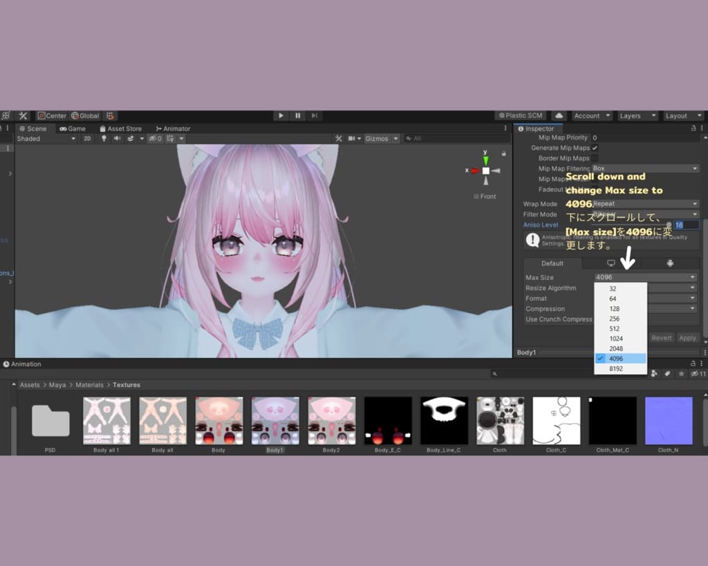The image size is (708, 566).
Task: Toggle the 2D view mode button
Action: [x=88, y=138]
